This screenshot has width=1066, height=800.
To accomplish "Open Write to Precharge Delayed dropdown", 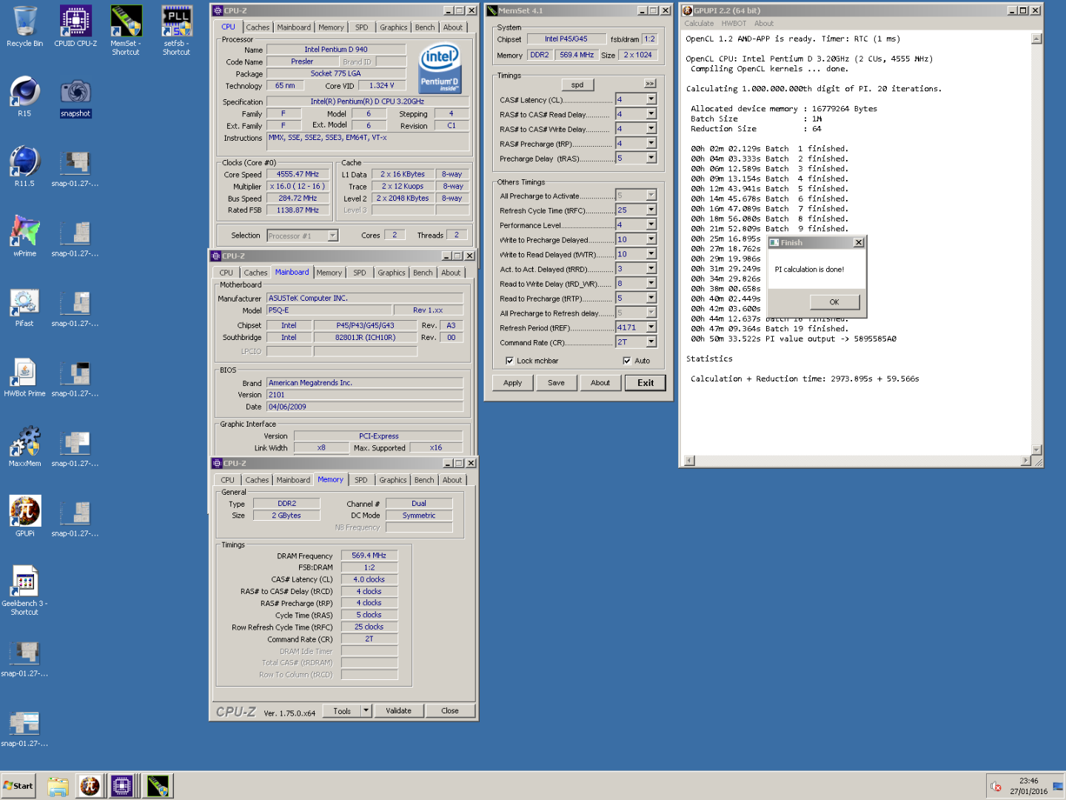I will [651, 239].
